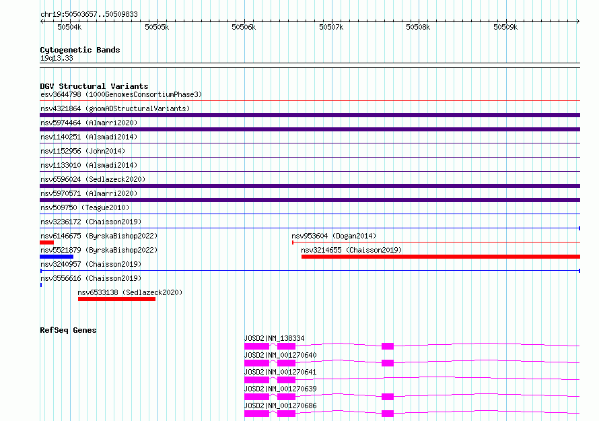Open the nsv953604 (Dogan2014) label
Viewport: 599px width, 421px height.
pos(334,236)
